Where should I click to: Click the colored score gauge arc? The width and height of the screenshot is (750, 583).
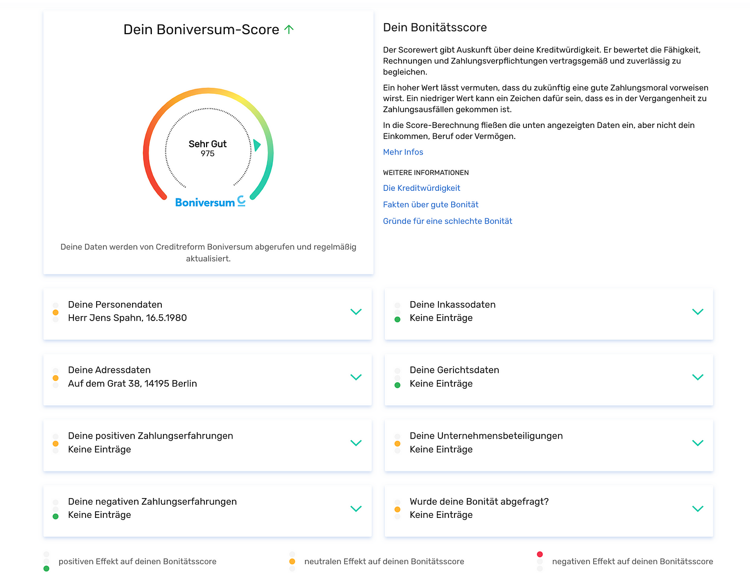click(208, 91)
